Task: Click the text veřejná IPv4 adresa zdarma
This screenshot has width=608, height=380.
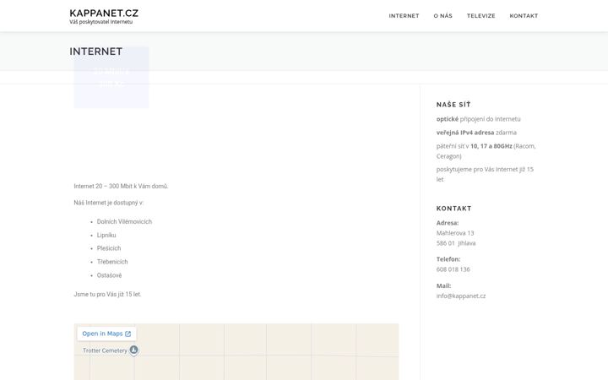Action: pos(476,133)
